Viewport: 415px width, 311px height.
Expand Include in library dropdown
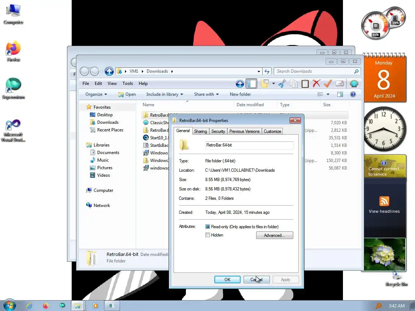(164, 94)
